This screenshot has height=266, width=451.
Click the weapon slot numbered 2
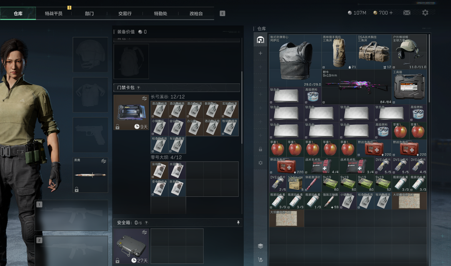(71, 251)
